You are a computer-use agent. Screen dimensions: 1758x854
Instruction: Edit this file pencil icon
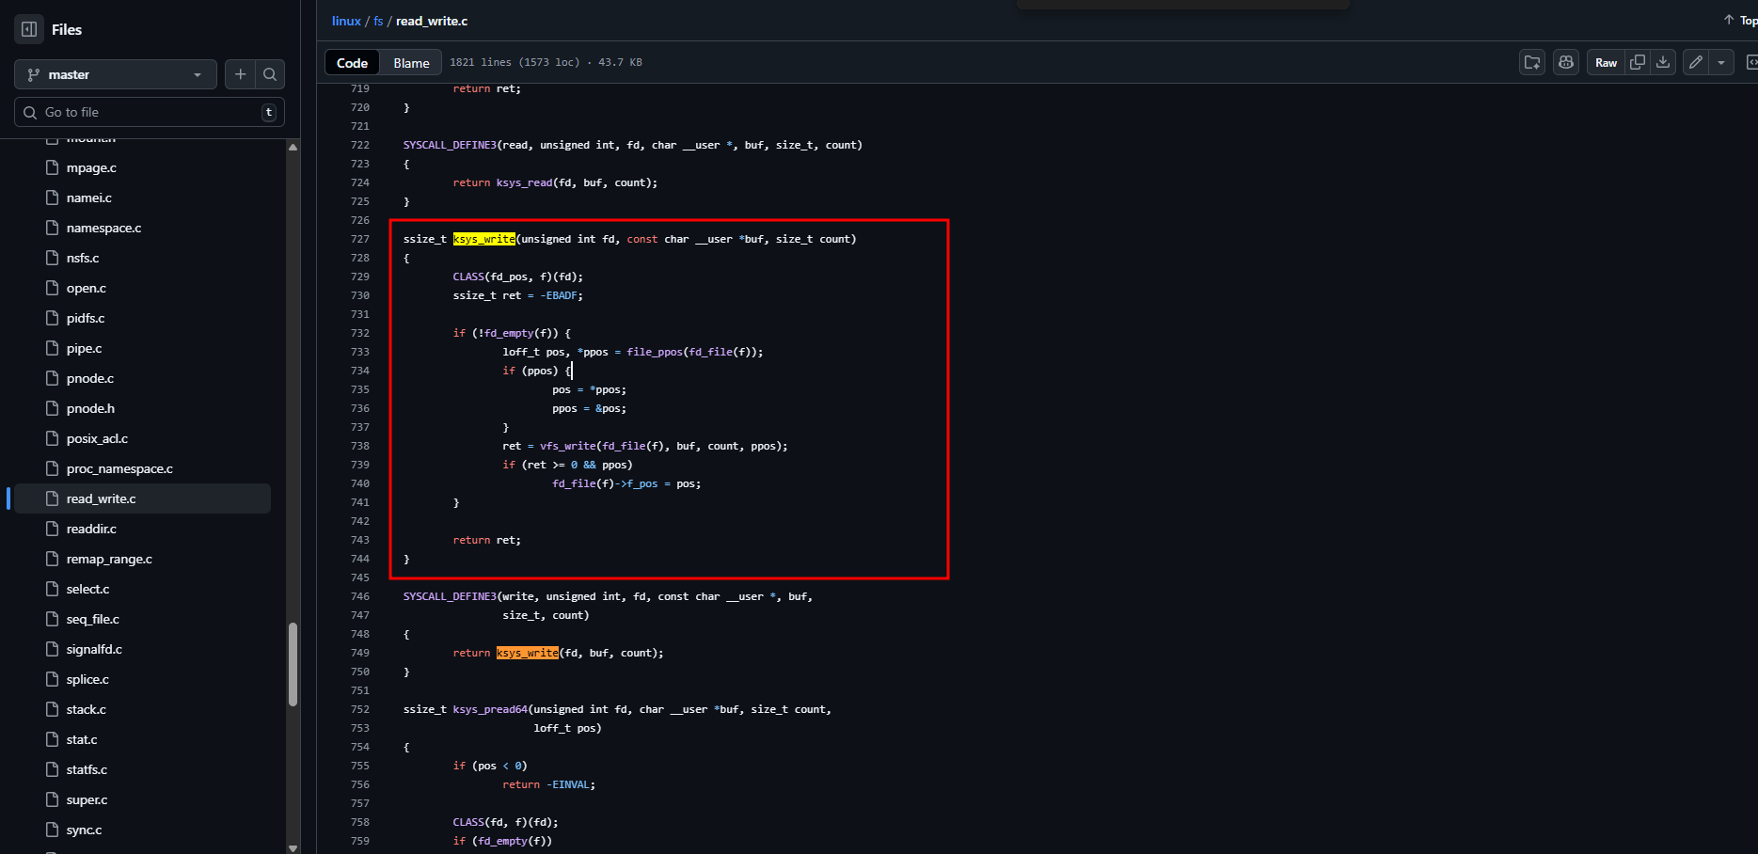1696,62
